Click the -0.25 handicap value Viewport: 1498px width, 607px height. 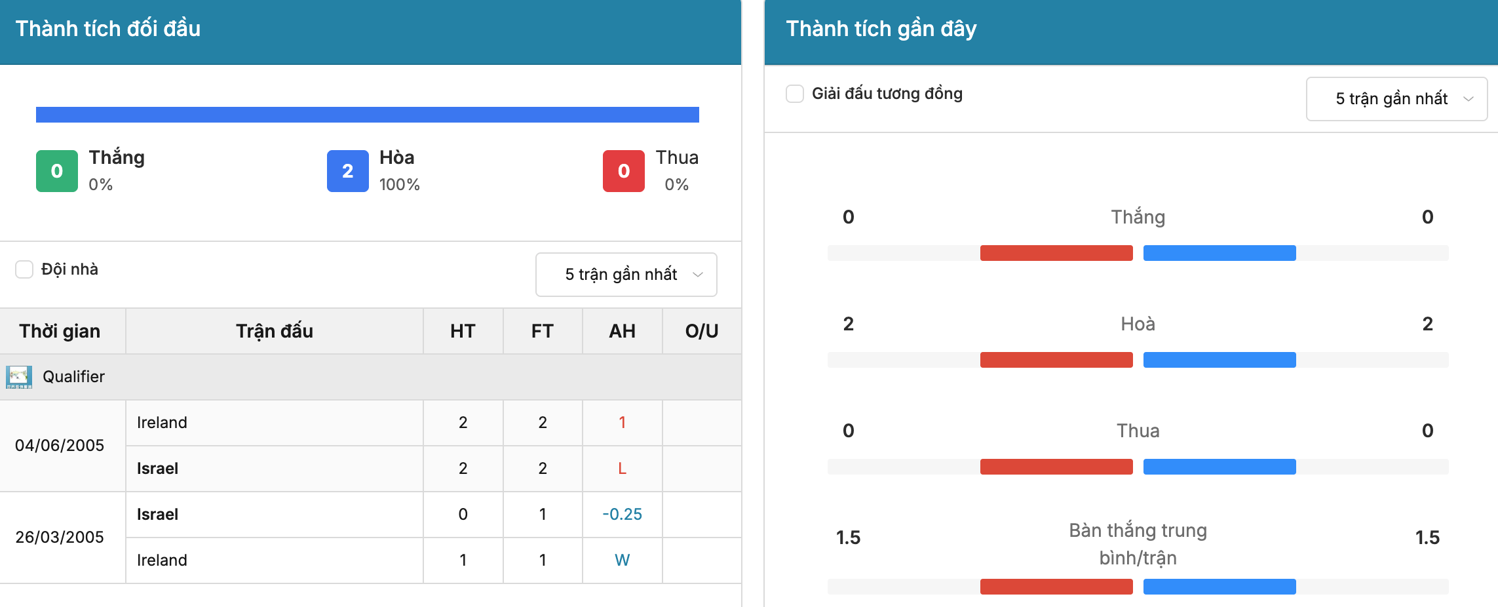click(623, 515)
